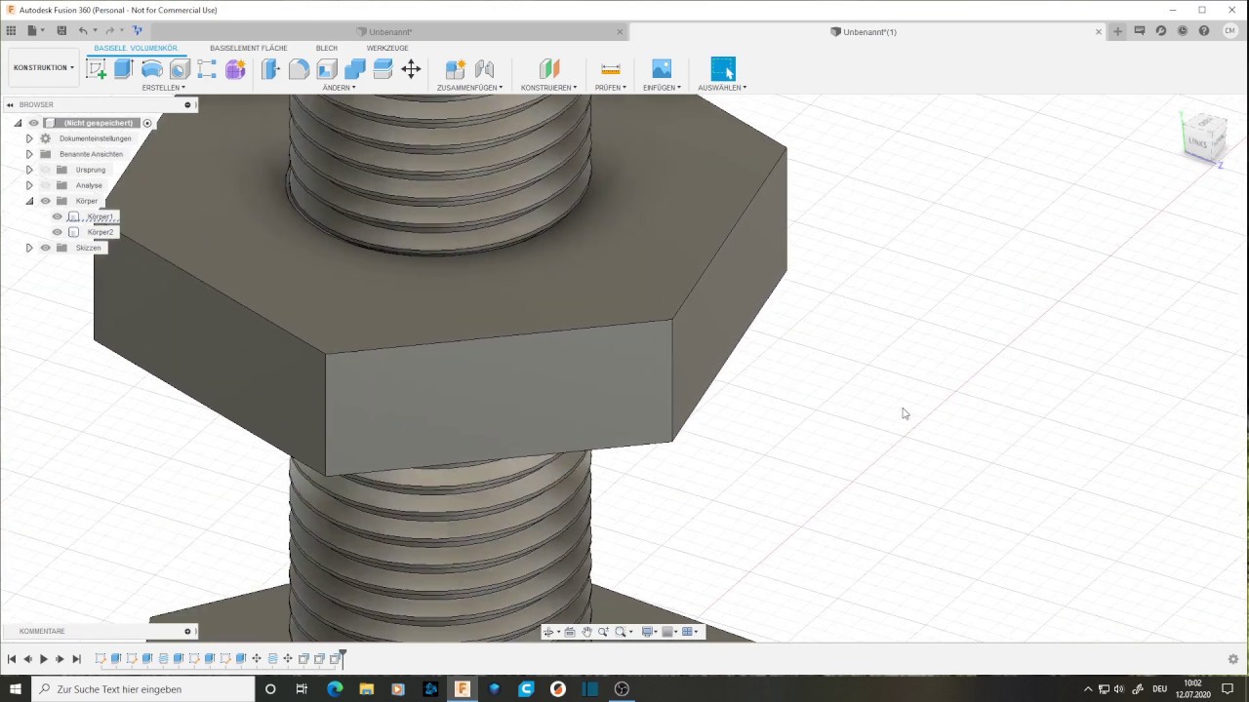Open the PRÜFEN dropdown menu
The width and height of the screenshot is (1249, 702).
611,88
